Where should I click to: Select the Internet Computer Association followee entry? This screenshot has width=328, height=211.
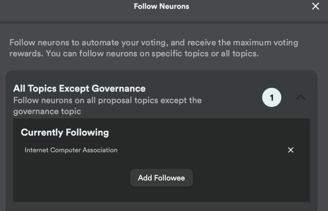pos(71,150)
